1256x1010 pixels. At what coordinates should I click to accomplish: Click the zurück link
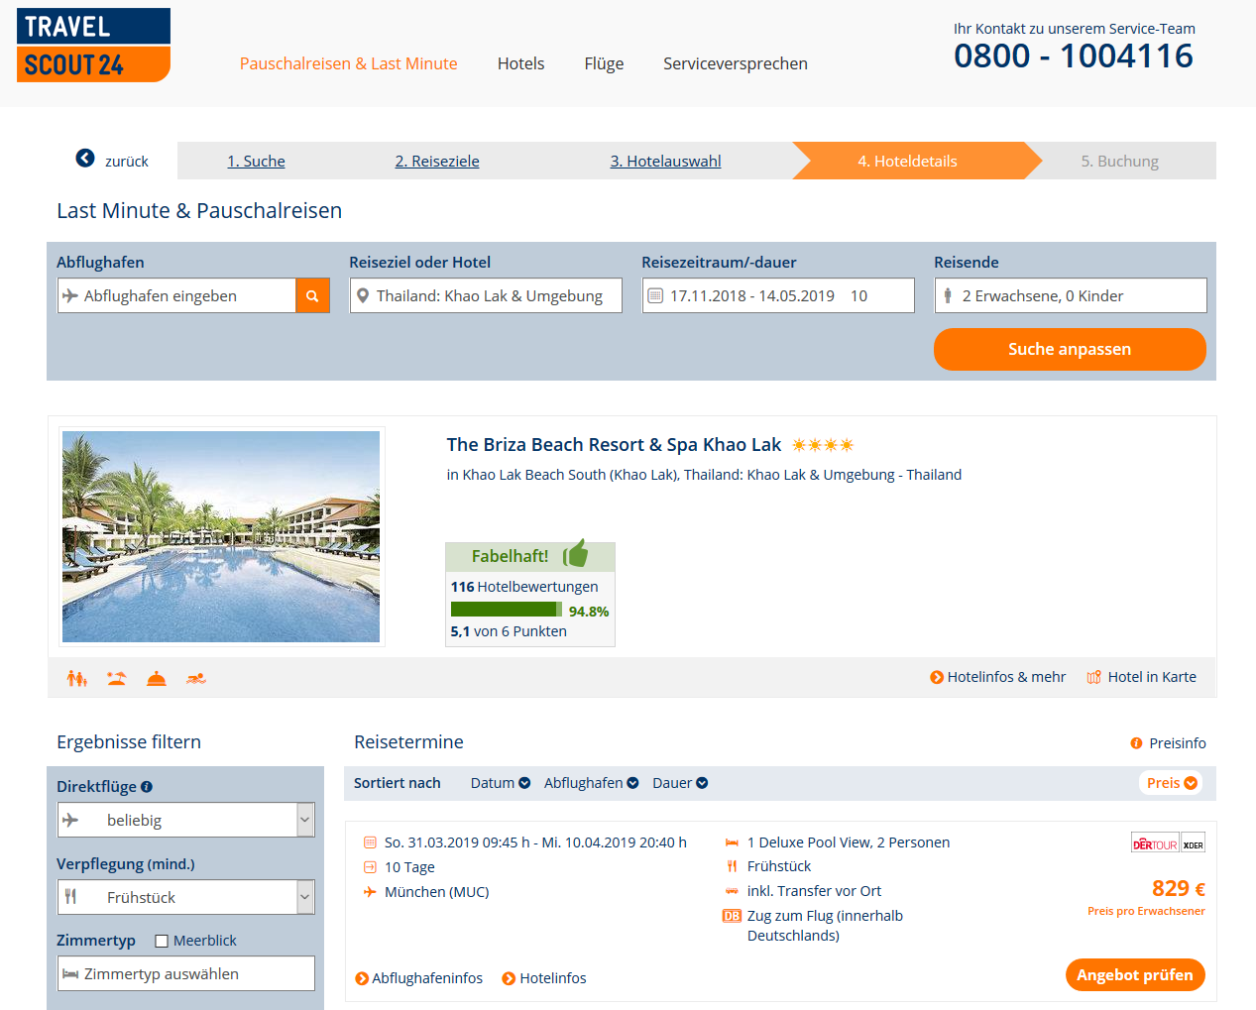[126, 161]
